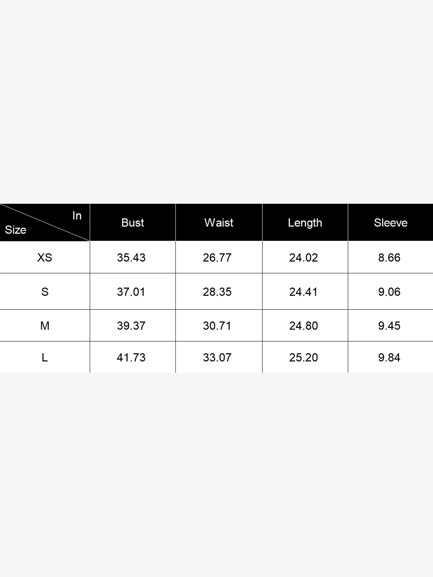Screen dimensions: 433x577
Task: Click the XS bust value 35.43
Action: point(131,257)
